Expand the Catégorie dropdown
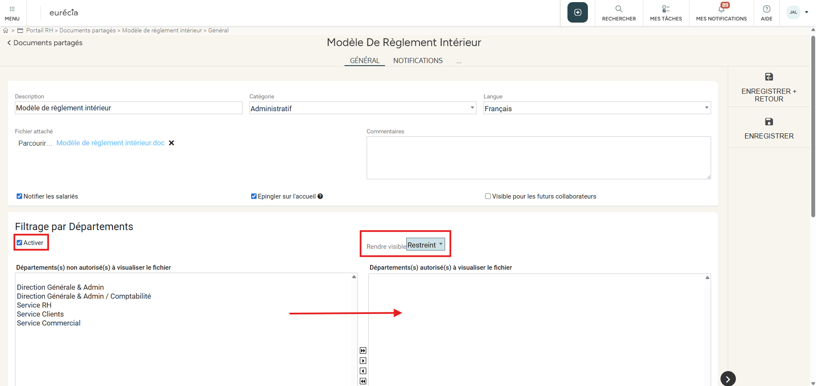The image size is (816, 386). click(x=362, y=108)
